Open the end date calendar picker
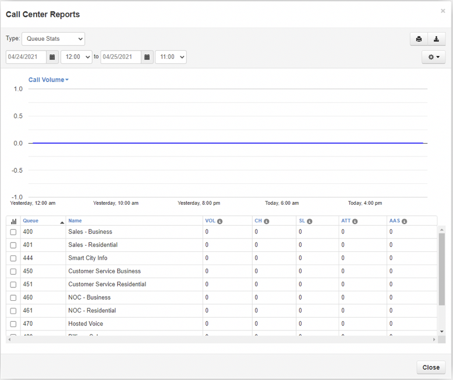Viewport: 453px width, 380px height. click(147, 57)
